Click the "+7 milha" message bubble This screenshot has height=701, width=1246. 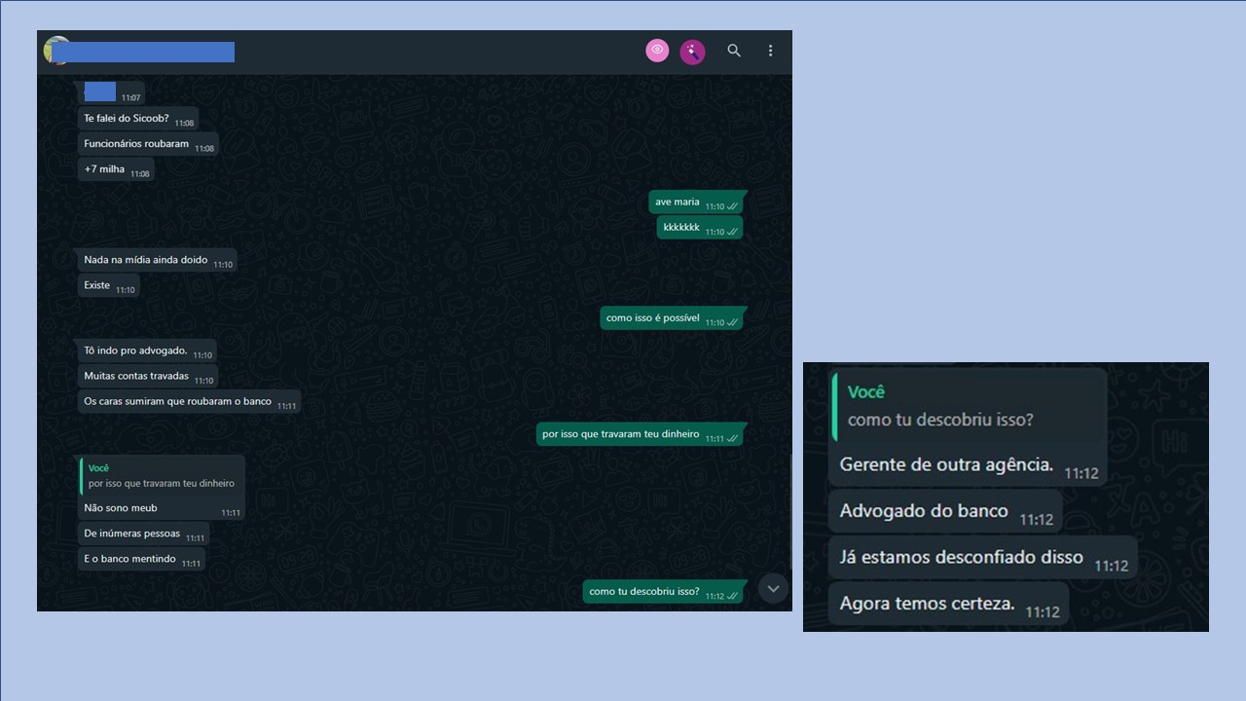(x=105, y=169)
